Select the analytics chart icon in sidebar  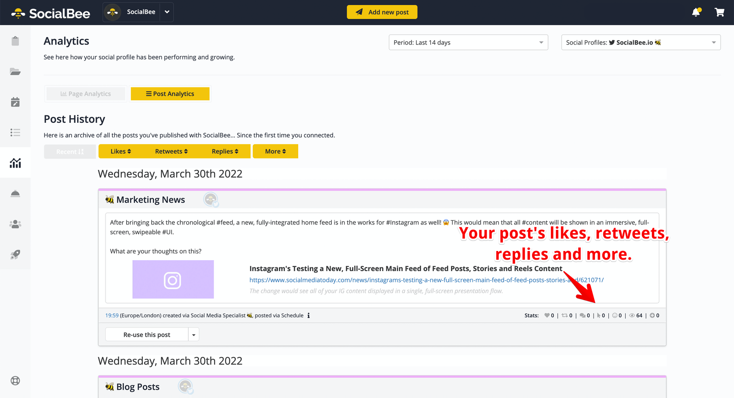click(15, 163)
